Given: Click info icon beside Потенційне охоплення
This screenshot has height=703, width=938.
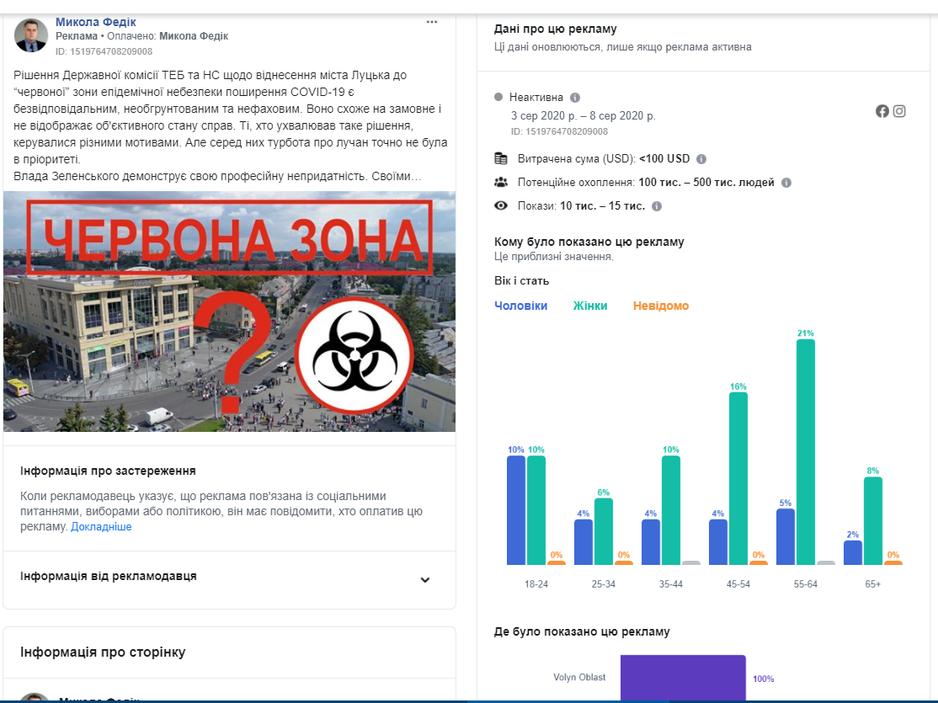Looking at the screenshot, I should pos(786,183).
